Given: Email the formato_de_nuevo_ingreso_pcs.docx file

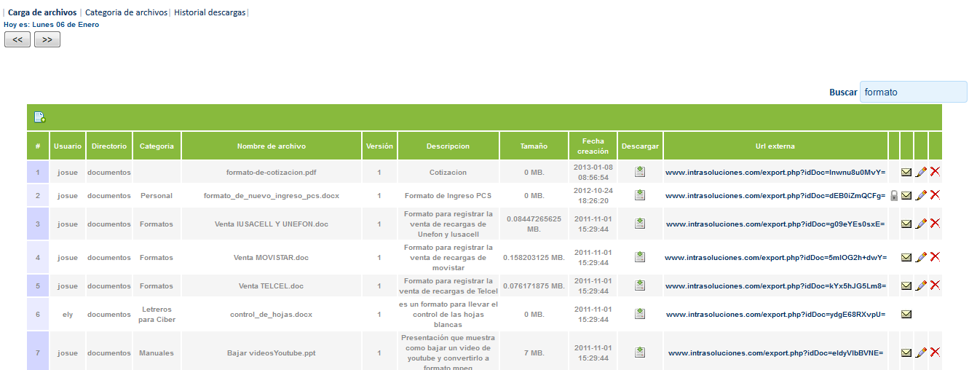Looking at the screenshot, I should pyautogui.click(x=906, y=195).
